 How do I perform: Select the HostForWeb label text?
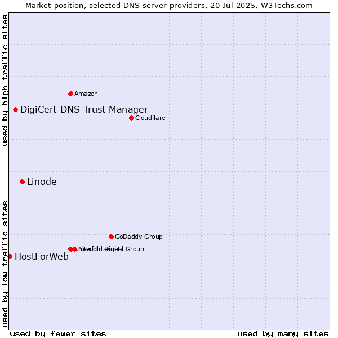pos(42,256)
